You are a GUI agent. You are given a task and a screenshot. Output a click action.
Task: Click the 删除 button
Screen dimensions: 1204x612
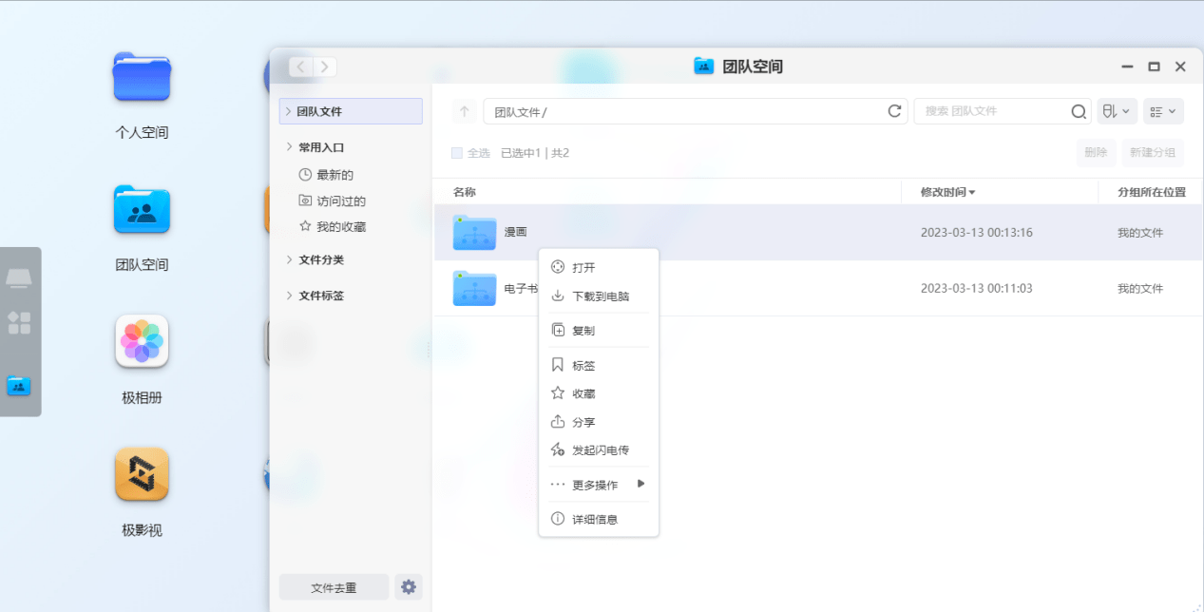tap(1096, 153)
